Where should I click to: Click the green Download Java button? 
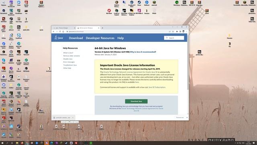(136, 101)
